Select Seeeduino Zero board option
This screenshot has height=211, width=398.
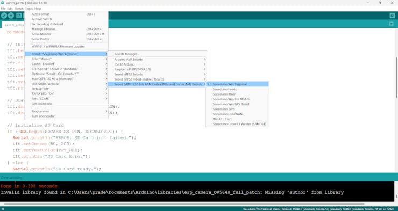pos(237,109)
